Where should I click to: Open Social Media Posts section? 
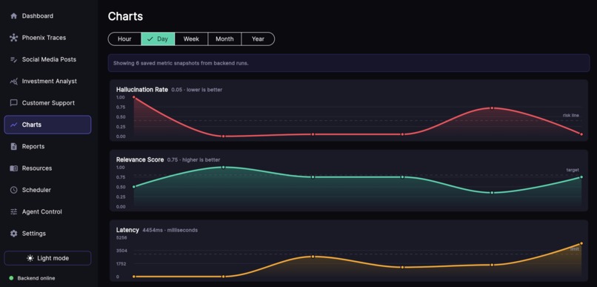[47, 59]
